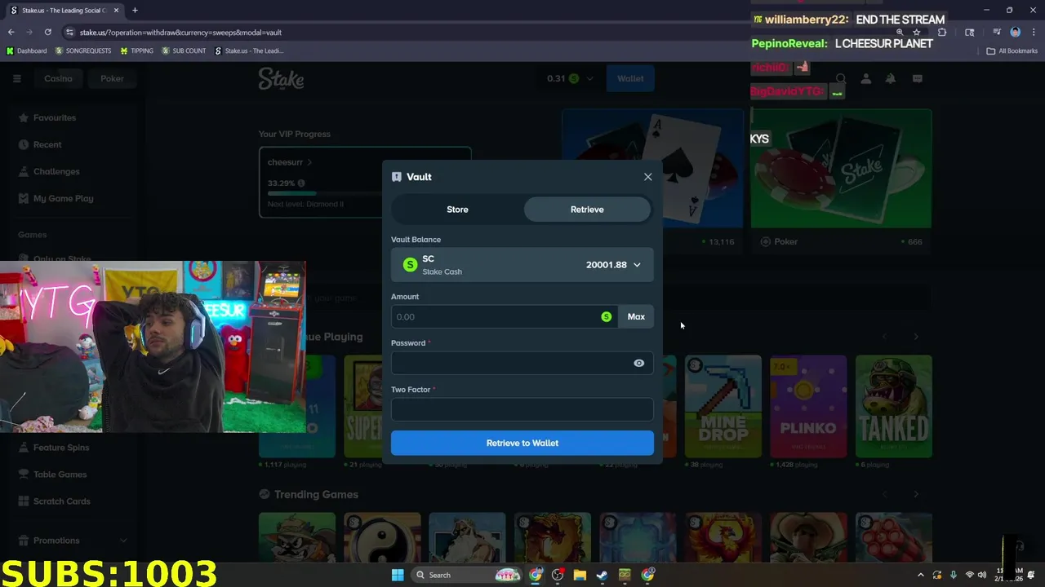The width and height of the screenshot is (1045, 587).
Task: Open Scratch Cards in the sidebar
Action: click(61, 501)
